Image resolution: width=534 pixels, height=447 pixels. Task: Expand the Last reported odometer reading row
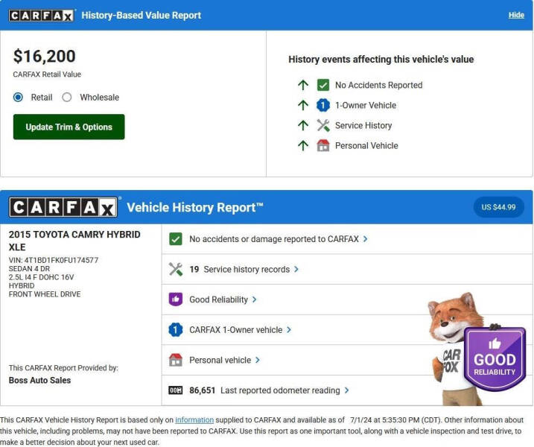pos(285,390)
